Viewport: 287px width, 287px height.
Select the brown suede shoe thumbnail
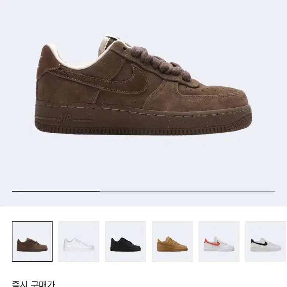point(32,241)
